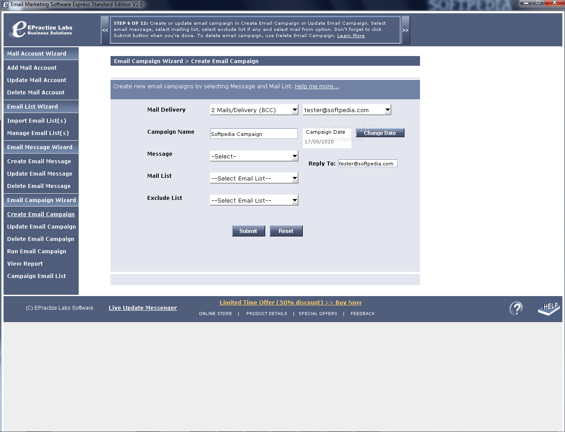565x432 pixels.
Task: Open Import Email List(s)
Action: pos(37,120)
